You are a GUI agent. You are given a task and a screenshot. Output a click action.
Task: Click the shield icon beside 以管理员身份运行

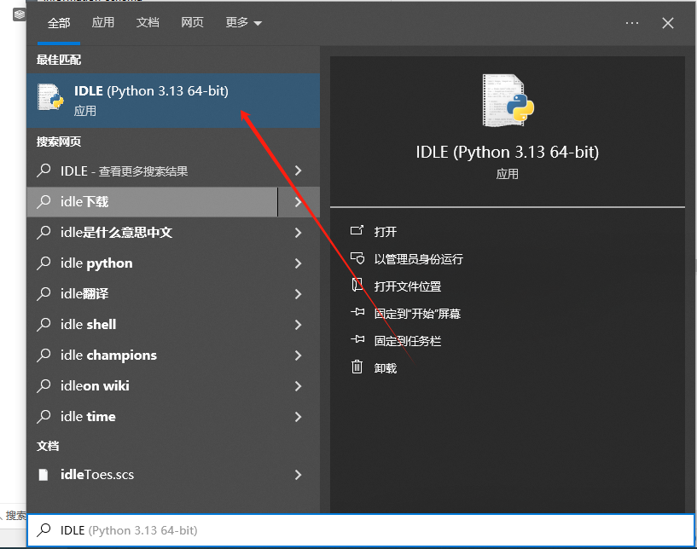[x=357, y=258]
